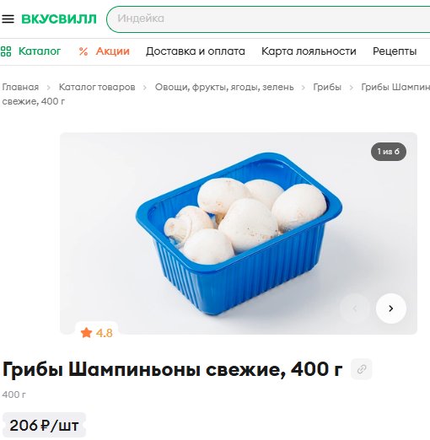
Task: Copy product link via chain icon
Action: (x=362, y=368)
